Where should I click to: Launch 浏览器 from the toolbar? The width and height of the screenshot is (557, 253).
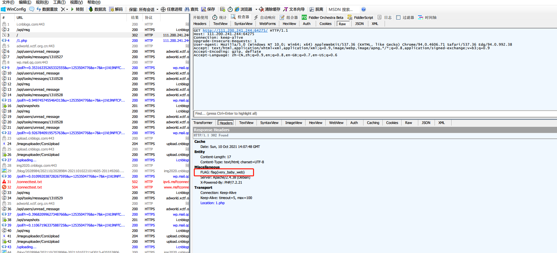click(x=243, y=9)
